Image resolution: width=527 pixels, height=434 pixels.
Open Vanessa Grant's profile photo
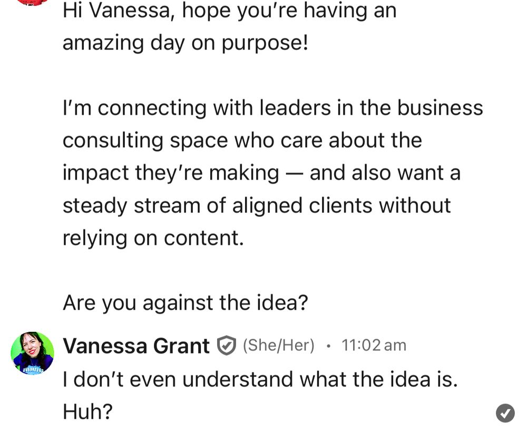(x=32, y=353)
